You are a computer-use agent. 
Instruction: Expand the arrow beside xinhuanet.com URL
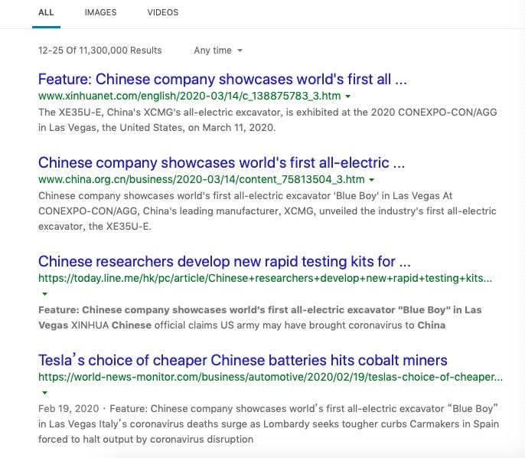[x=348, y=97]
